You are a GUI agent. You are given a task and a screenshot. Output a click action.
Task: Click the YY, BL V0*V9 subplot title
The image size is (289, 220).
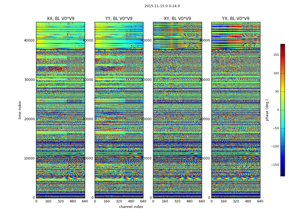[x=119, y=19]
